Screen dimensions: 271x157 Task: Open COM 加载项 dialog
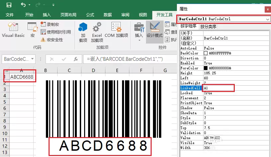click(x=116, y=30)
